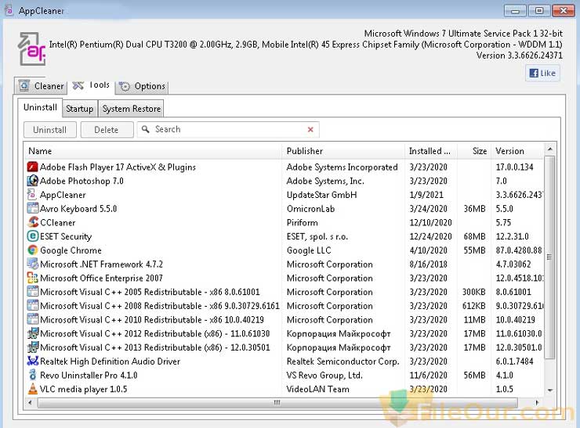Click the Microsoft Office Enterprise 2007 icon
This screenshot has height=428, width=580.
click(x=33, y=278)
